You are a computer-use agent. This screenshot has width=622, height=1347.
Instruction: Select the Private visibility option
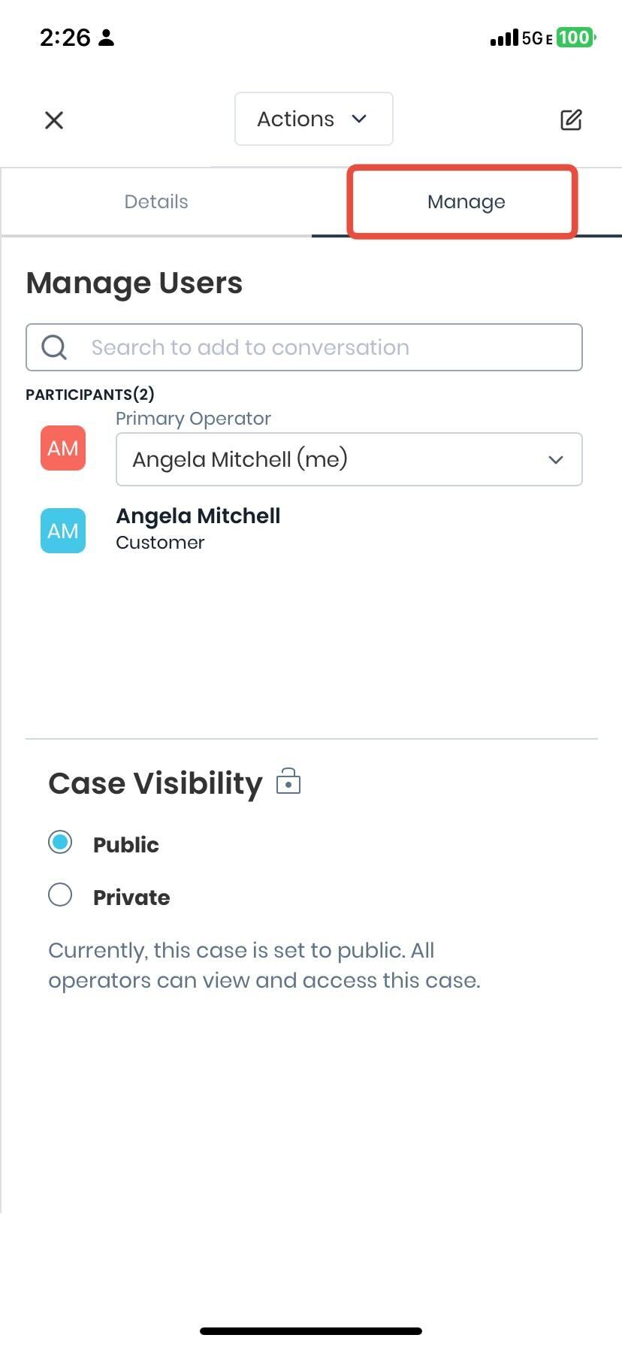(60, 894)
